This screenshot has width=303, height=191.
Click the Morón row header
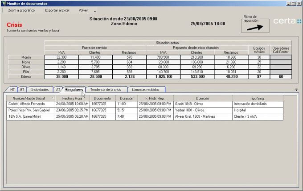[26, 57]
